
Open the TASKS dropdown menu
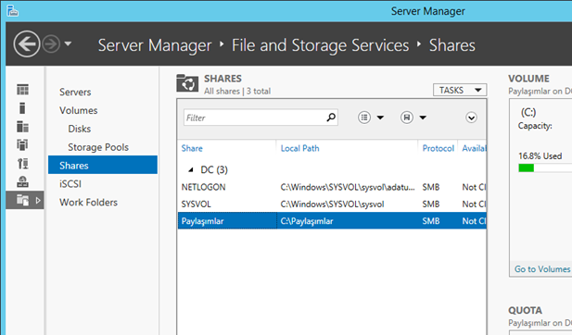[x=460, y=90]
